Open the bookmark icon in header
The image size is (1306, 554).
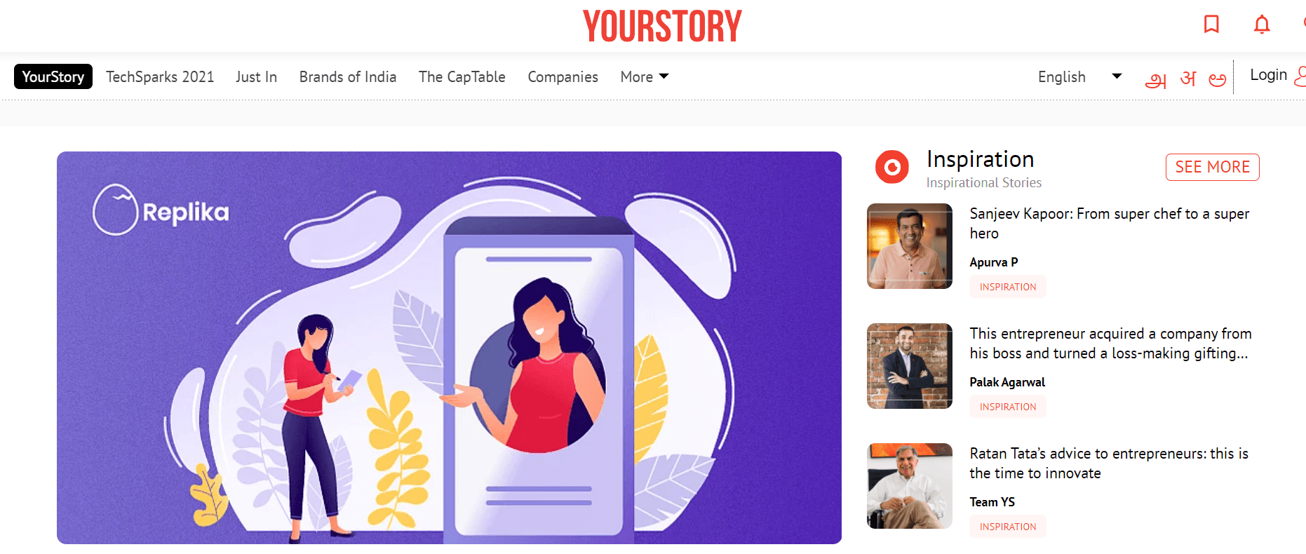(x=1211, y=25)
